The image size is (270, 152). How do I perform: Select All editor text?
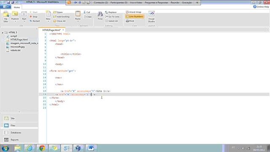point(111,21)
